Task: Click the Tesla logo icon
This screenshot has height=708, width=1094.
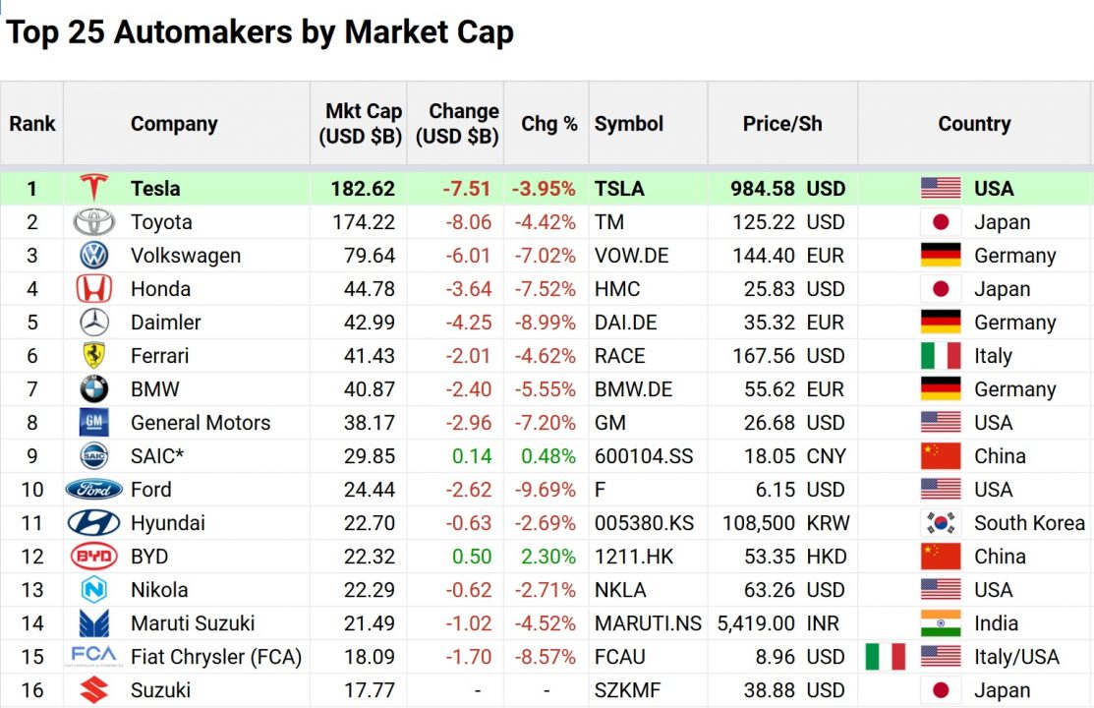Action: pyautogui.click(x=93, y=188)
